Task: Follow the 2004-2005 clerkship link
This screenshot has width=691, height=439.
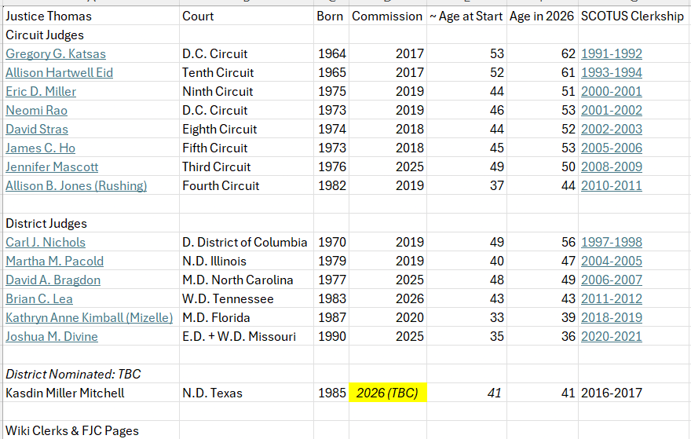Action: point(612,262)
